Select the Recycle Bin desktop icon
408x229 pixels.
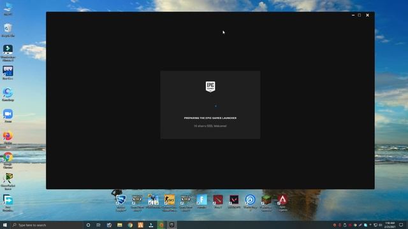[8, 30]
